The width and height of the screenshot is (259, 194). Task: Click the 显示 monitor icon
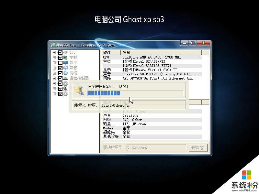coord(65,63)
